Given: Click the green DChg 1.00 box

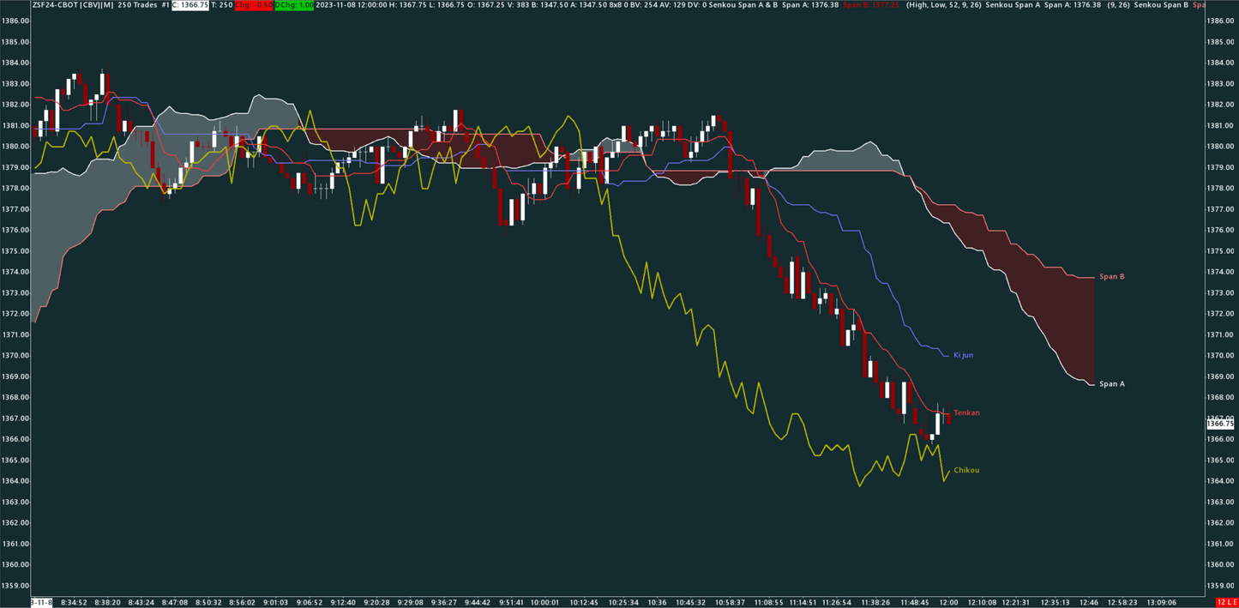Looking at the screenshot, I should click(x=294, y=5).
